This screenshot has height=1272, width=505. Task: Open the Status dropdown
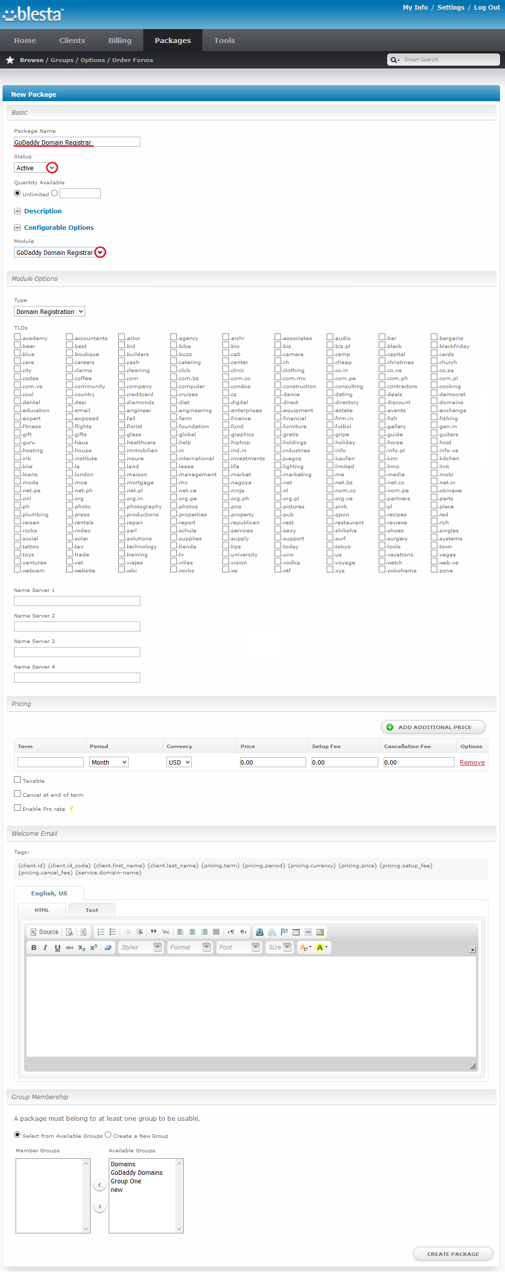[x=36, y=168]
